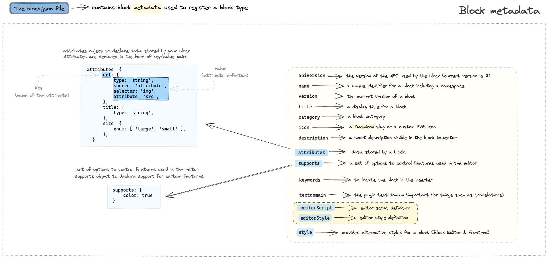Click the 'category' property label
This screenshot has height=258, width=548.
click(309, 117)
